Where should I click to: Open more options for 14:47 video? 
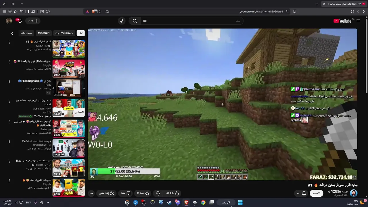coord(9,101)
